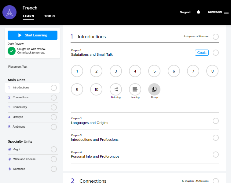
Task: Toggle the completion circle for Chapter 1
Action: point(216,53)
